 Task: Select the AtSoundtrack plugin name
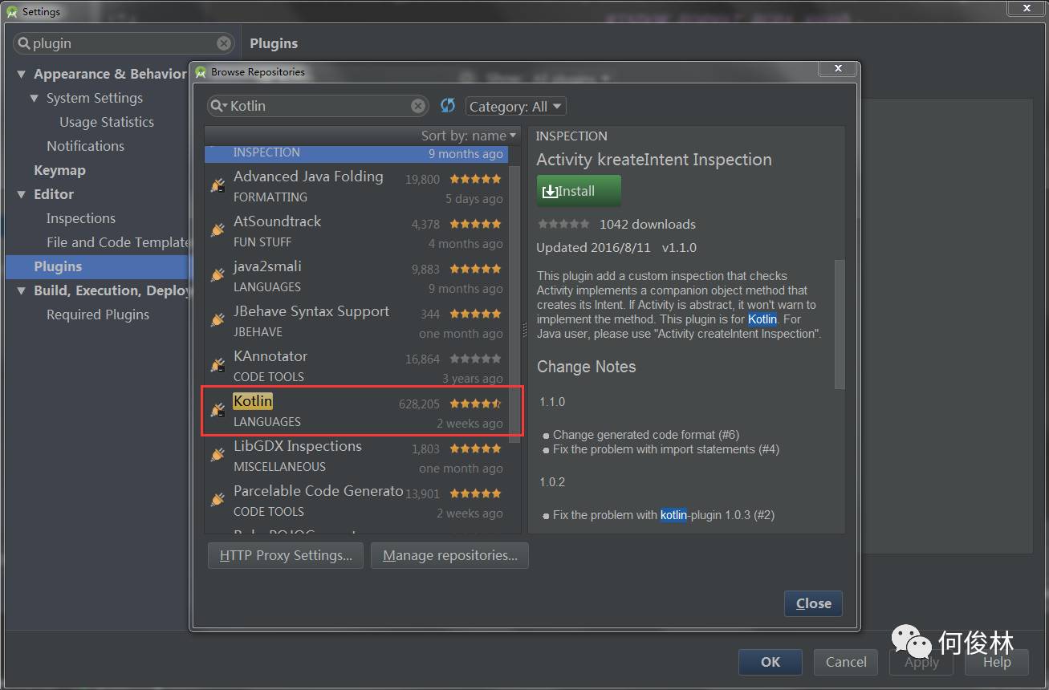pyautogui.click(x=277, y=221)
